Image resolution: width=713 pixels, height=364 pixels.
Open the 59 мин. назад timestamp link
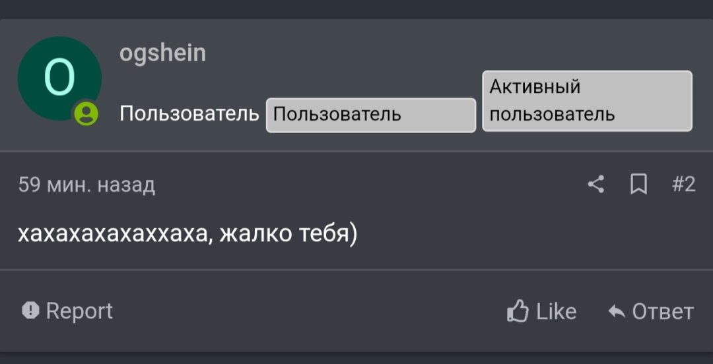(87, 185)
